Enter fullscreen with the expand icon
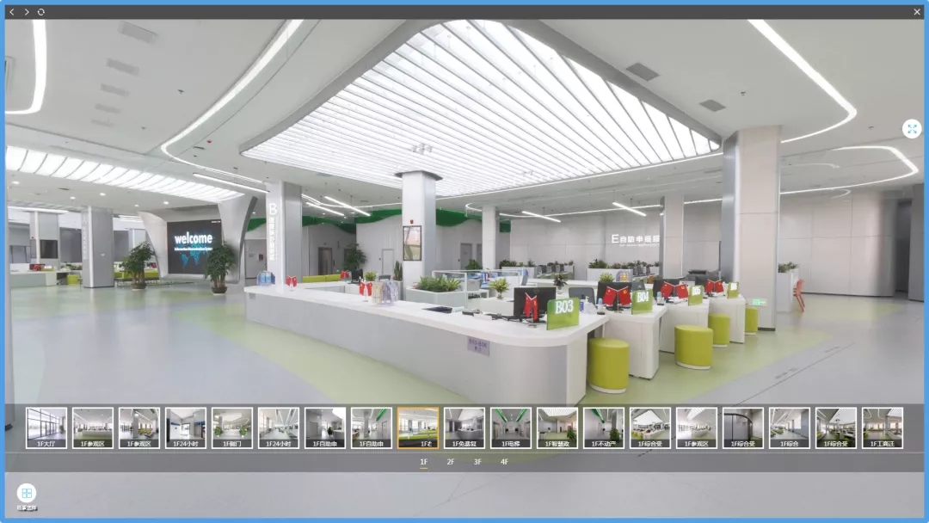The height and width of the screenshot is (523, 929). coord(912,129)
